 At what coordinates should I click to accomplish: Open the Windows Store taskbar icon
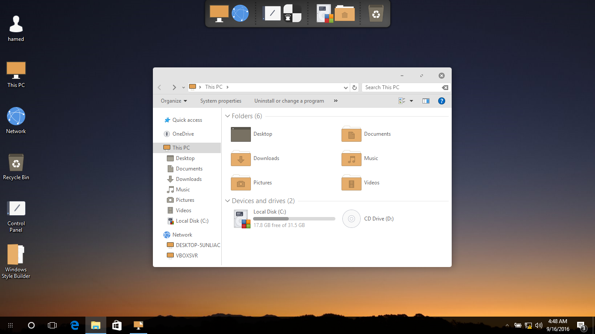click(x=117, y=325)
